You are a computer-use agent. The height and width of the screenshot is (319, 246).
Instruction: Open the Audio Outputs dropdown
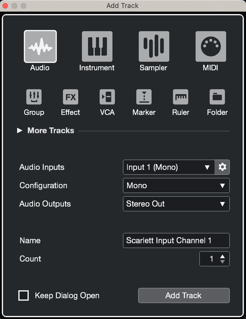[x=176, y=204]
